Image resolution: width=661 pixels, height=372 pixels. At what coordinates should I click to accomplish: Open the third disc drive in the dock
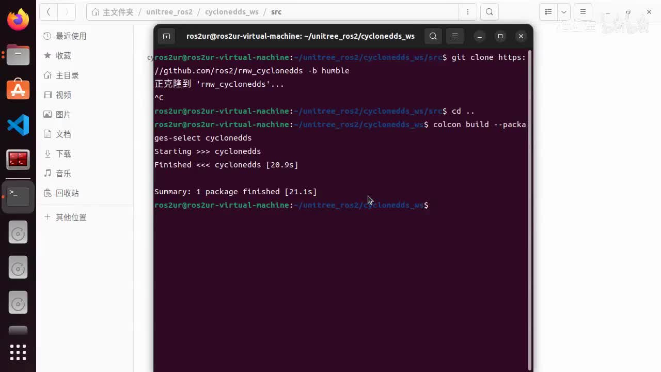point(18,304)
